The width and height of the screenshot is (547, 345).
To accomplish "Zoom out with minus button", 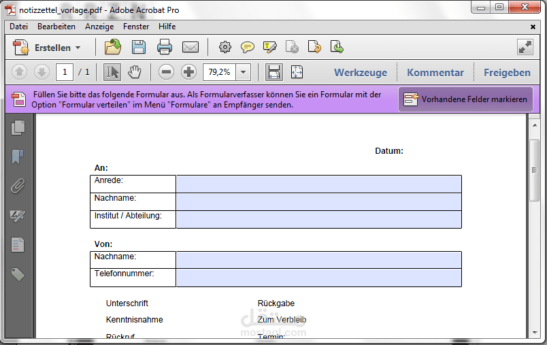I will click(167, 72).
